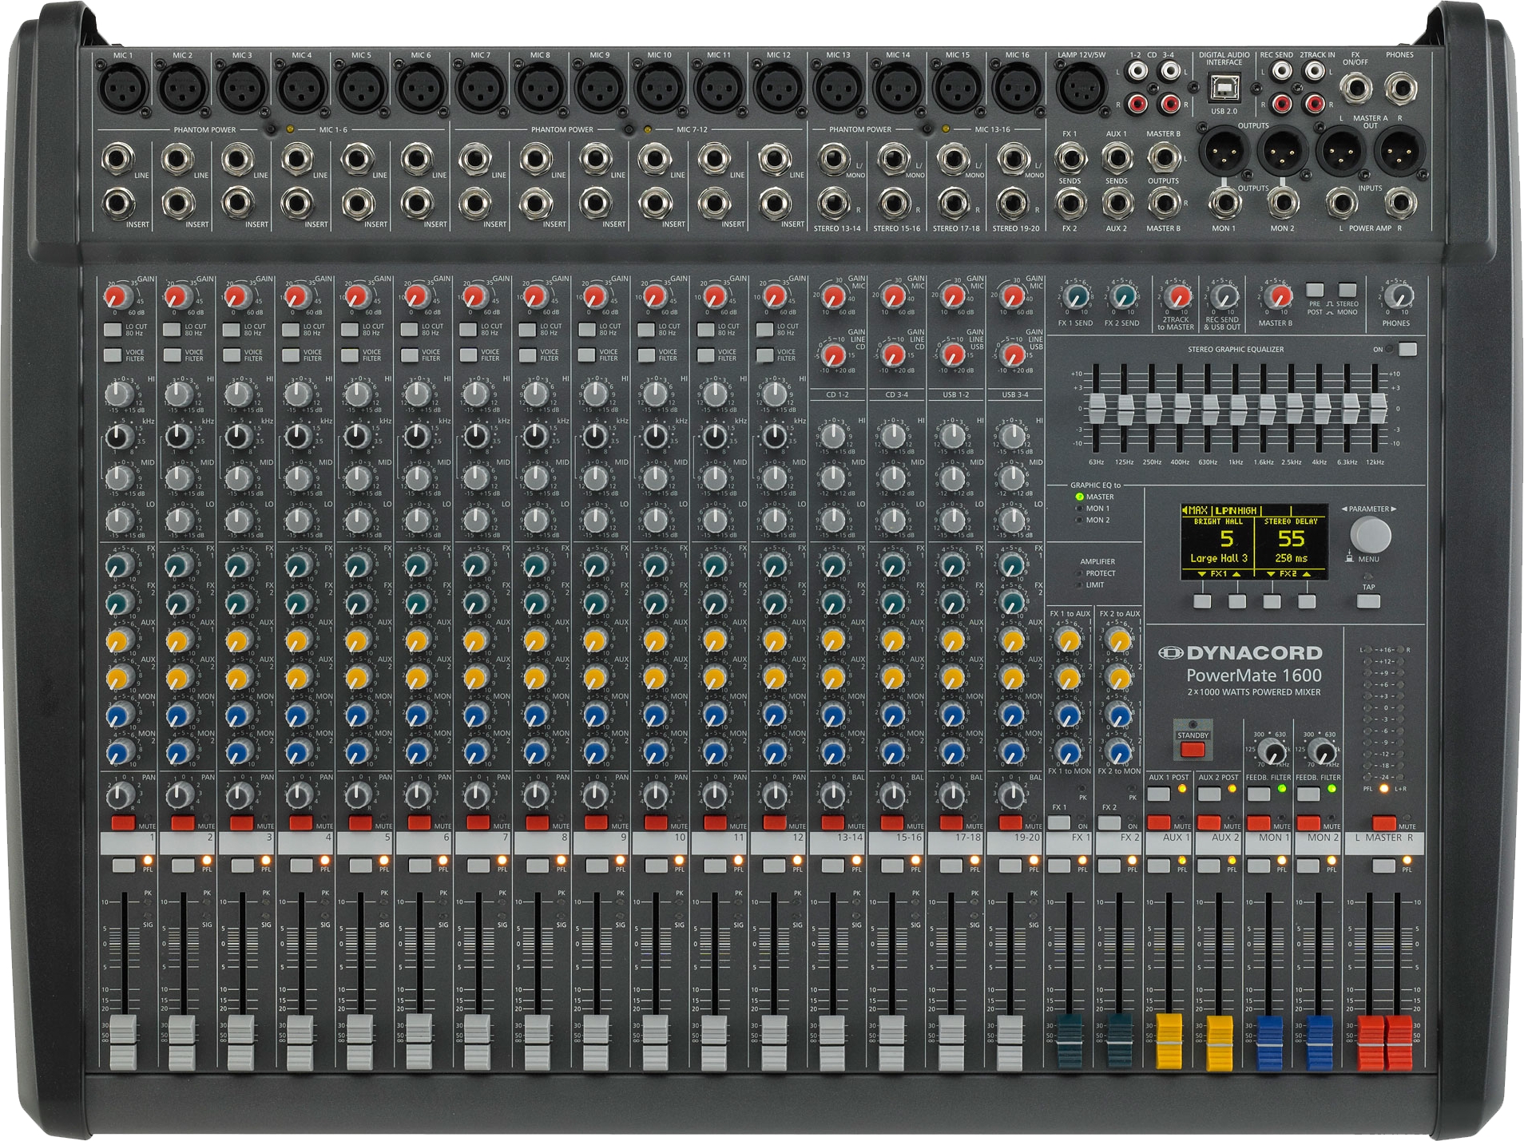Click the 2TRACK to MASTER knob
Image resolution: width=1524 pixels, height=1141 pixels.
pyautogui.click(x=1177, y=298)
